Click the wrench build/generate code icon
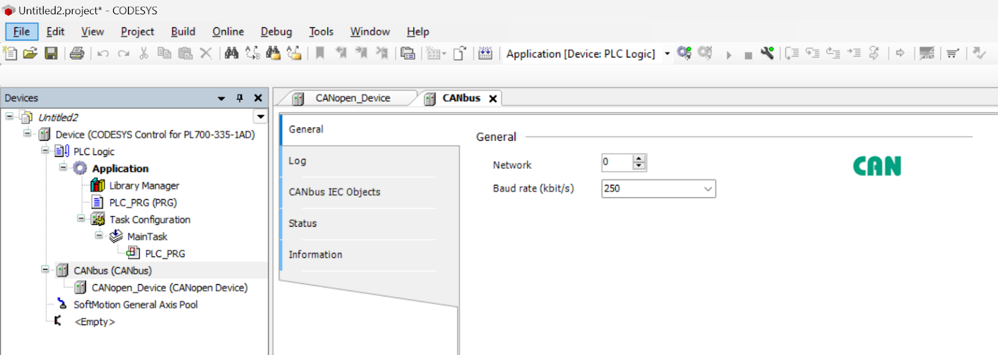This screenshot has width=998, height=355. click(x=767, y=53)
